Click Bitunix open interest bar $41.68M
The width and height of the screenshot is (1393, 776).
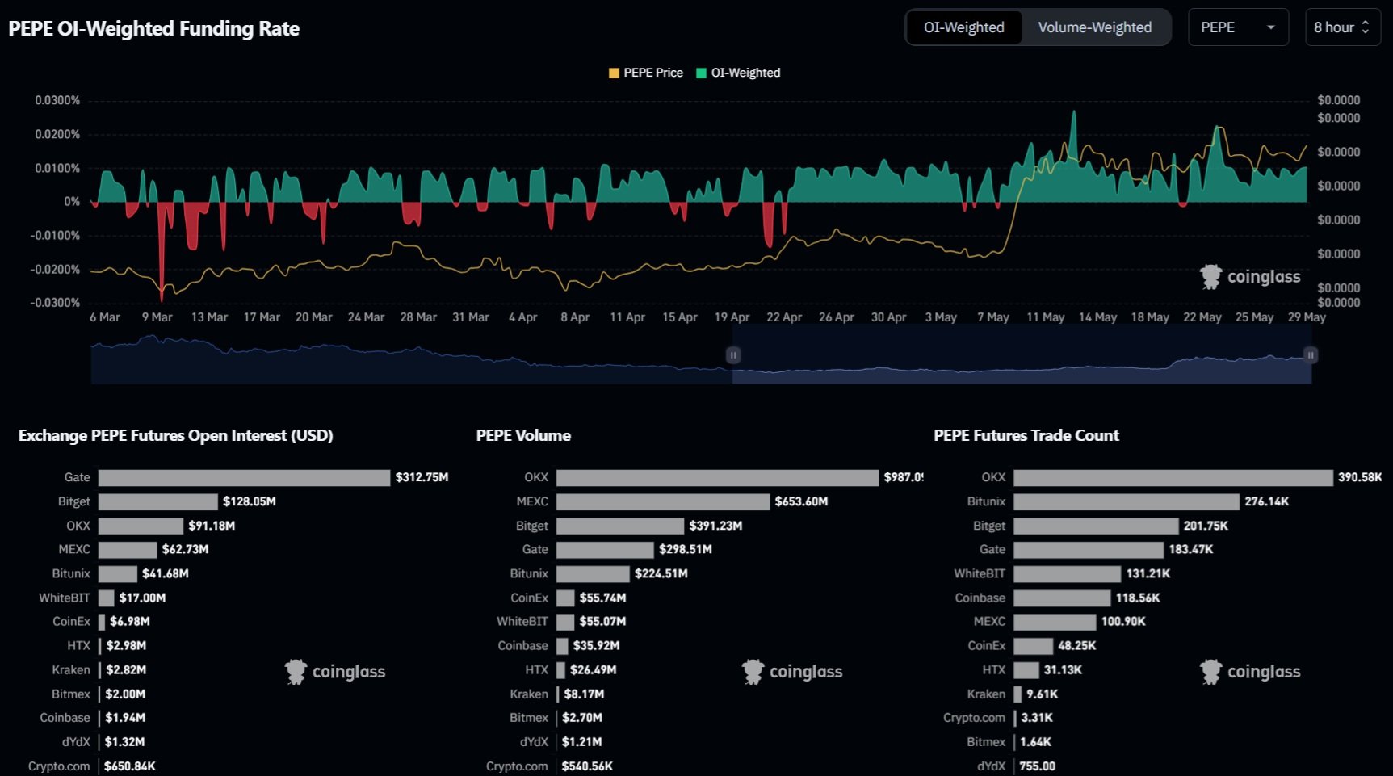click(118, 573)
